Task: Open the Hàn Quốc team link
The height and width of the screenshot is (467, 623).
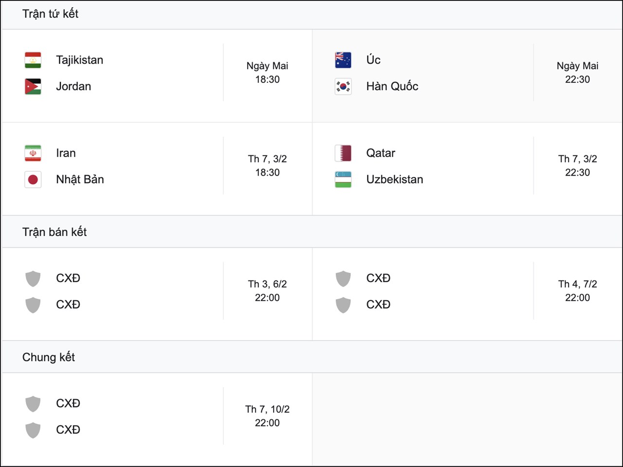Action: [x=392, y=86]
